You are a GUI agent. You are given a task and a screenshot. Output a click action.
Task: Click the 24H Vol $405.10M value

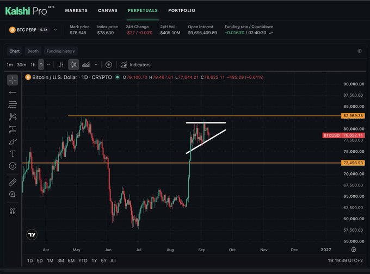click(x=170, y=33)
